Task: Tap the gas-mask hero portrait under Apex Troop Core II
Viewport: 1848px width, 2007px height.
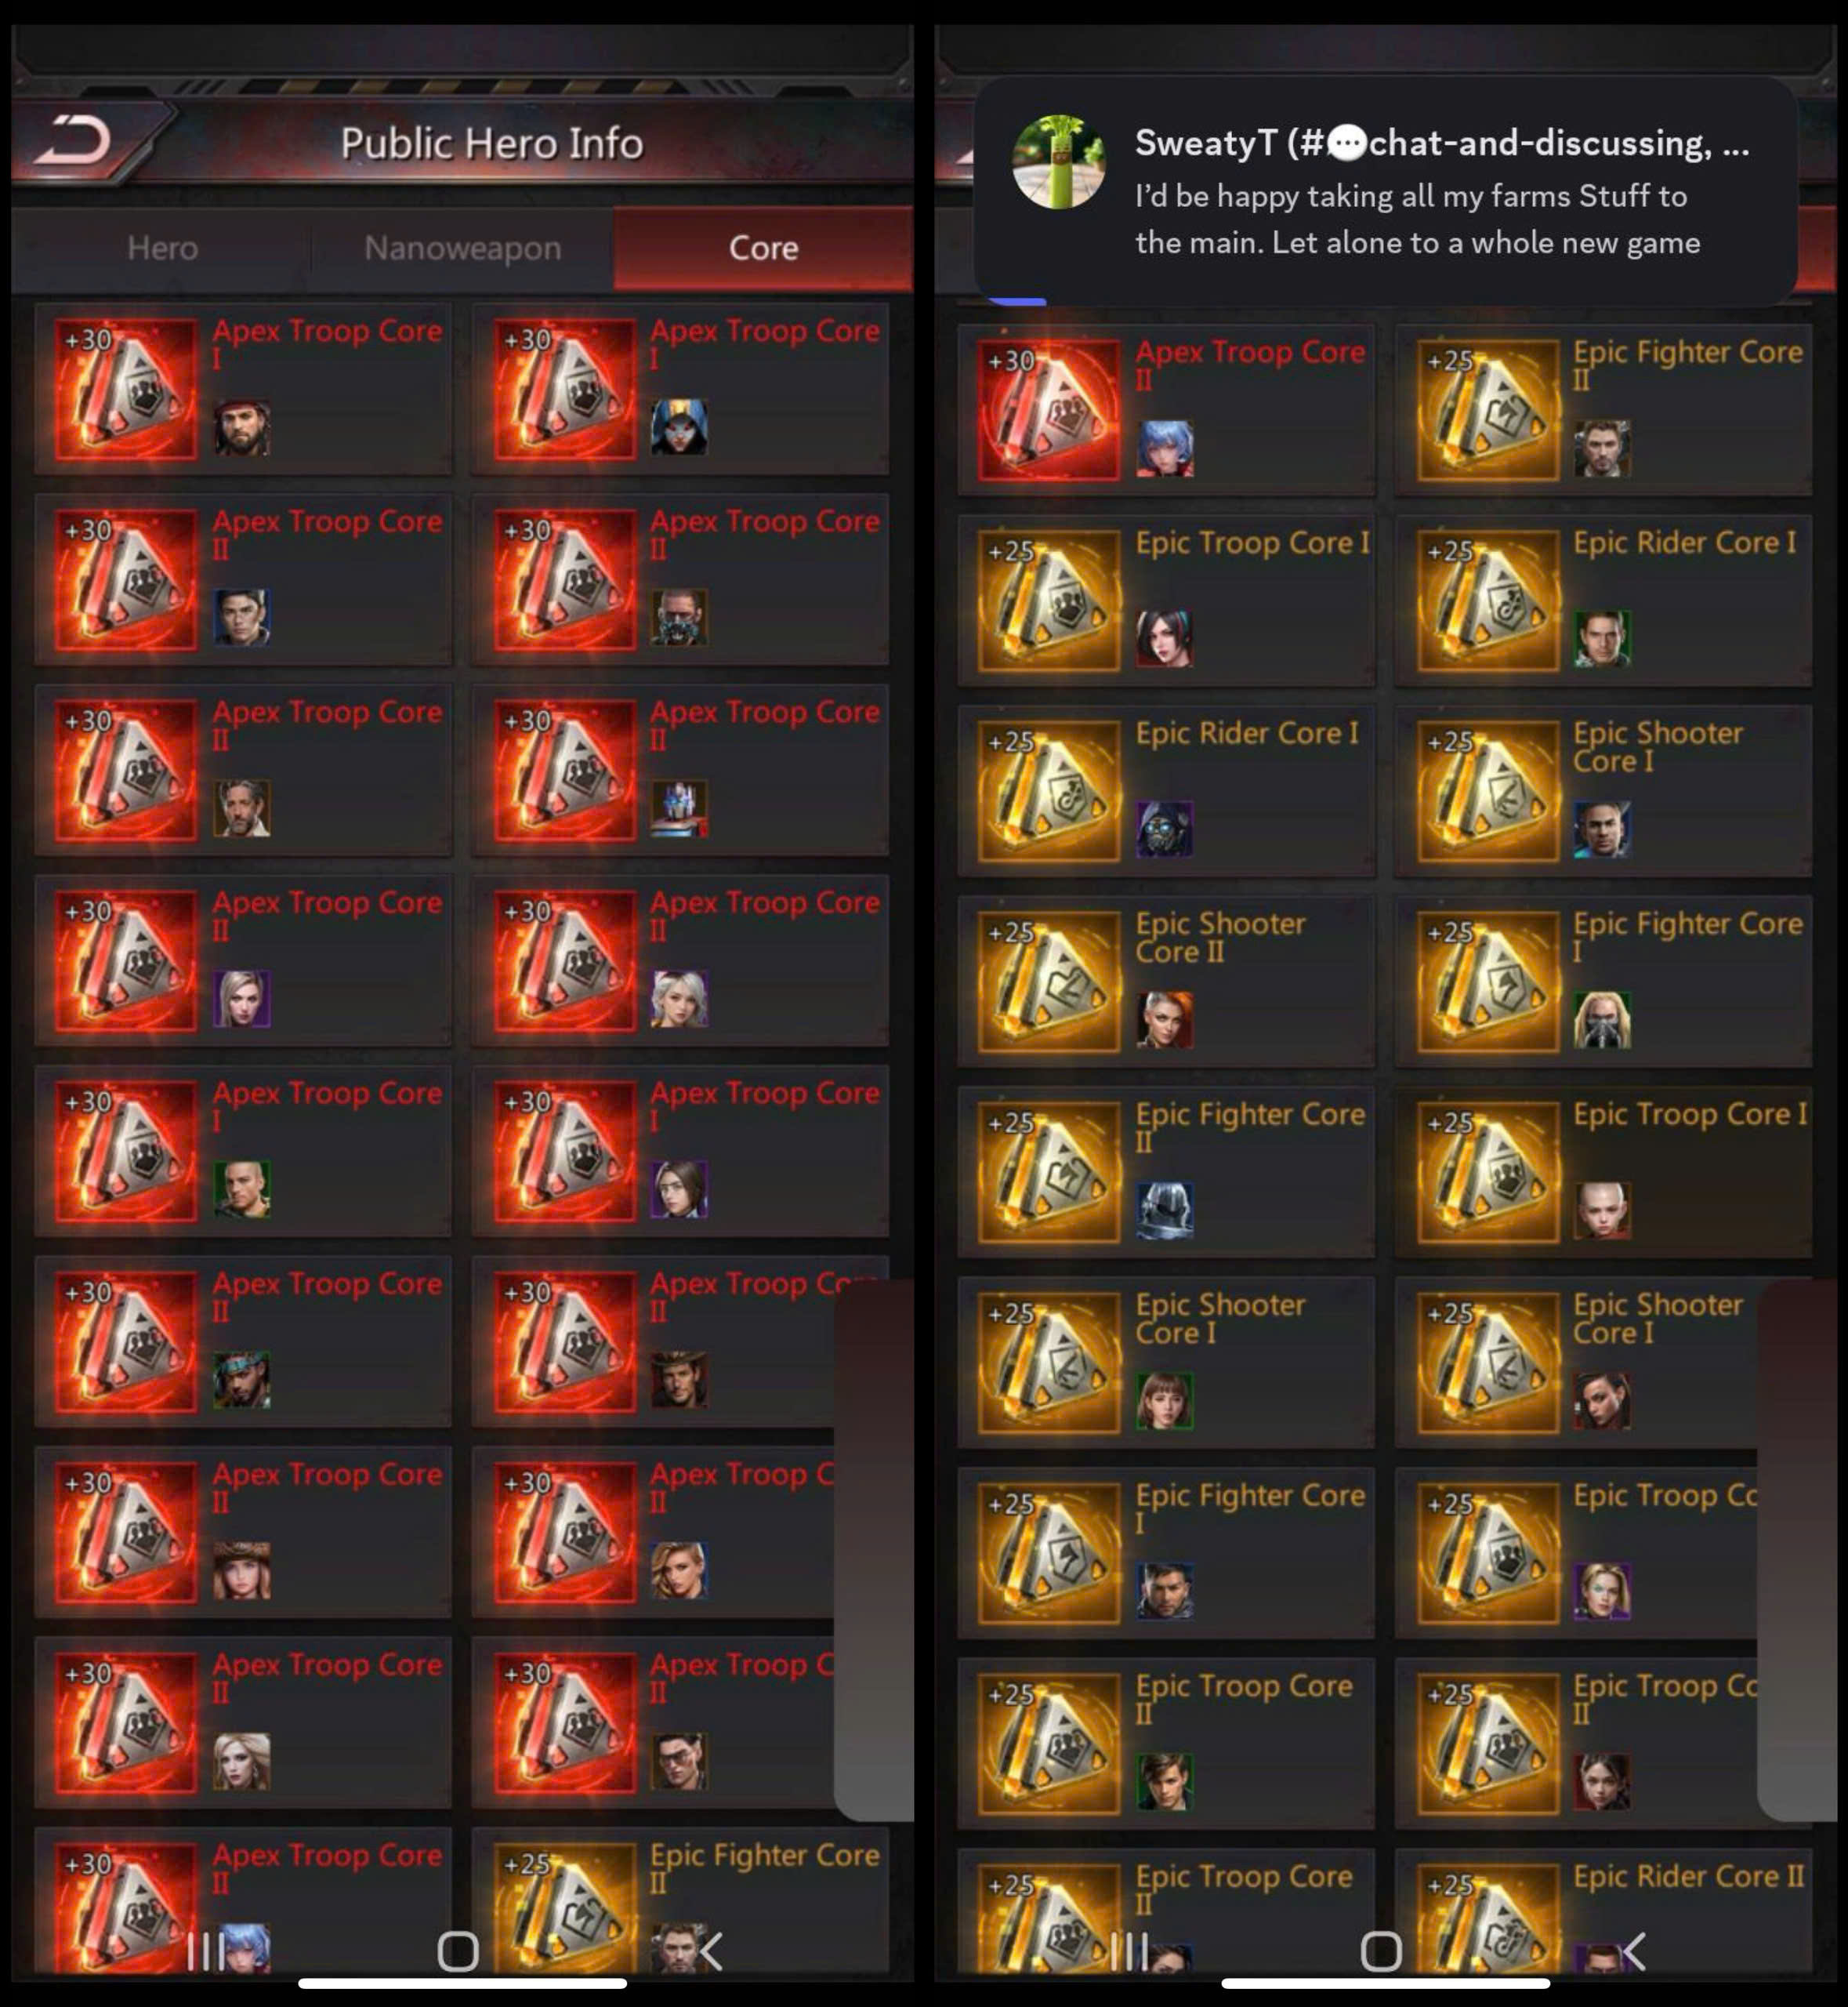Action: [x=679, y=617]
